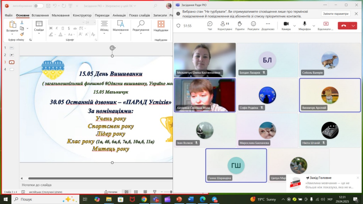This screenshot has width=363, height=204.
Task: Select slide 2 thumbnail in slide panel
Action: pyautogui.click(x=12, y=55)
